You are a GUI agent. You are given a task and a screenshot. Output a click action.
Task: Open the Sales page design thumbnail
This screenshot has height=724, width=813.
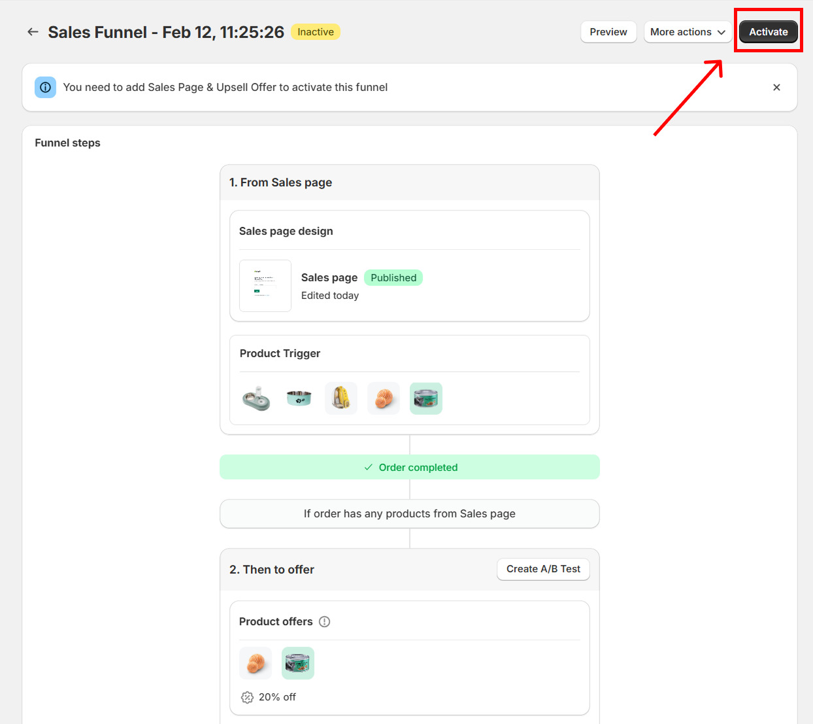coord(265,286)
